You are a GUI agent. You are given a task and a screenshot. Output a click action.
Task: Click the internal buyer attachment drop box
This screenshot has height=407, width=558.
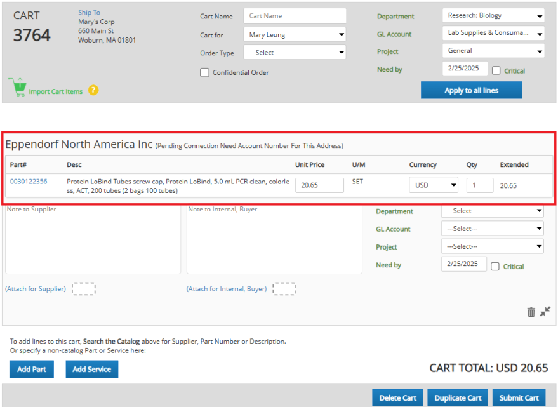(284, 289)
